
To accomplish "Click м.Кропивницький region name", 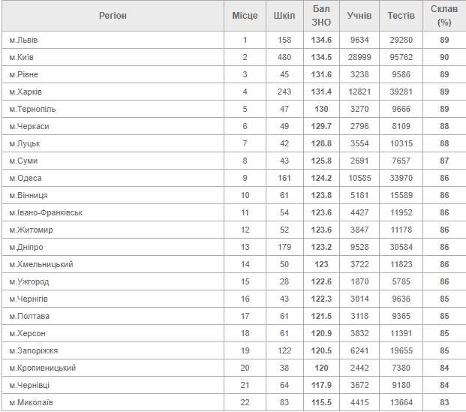I will pyautogui.click(x=43, y=368).
